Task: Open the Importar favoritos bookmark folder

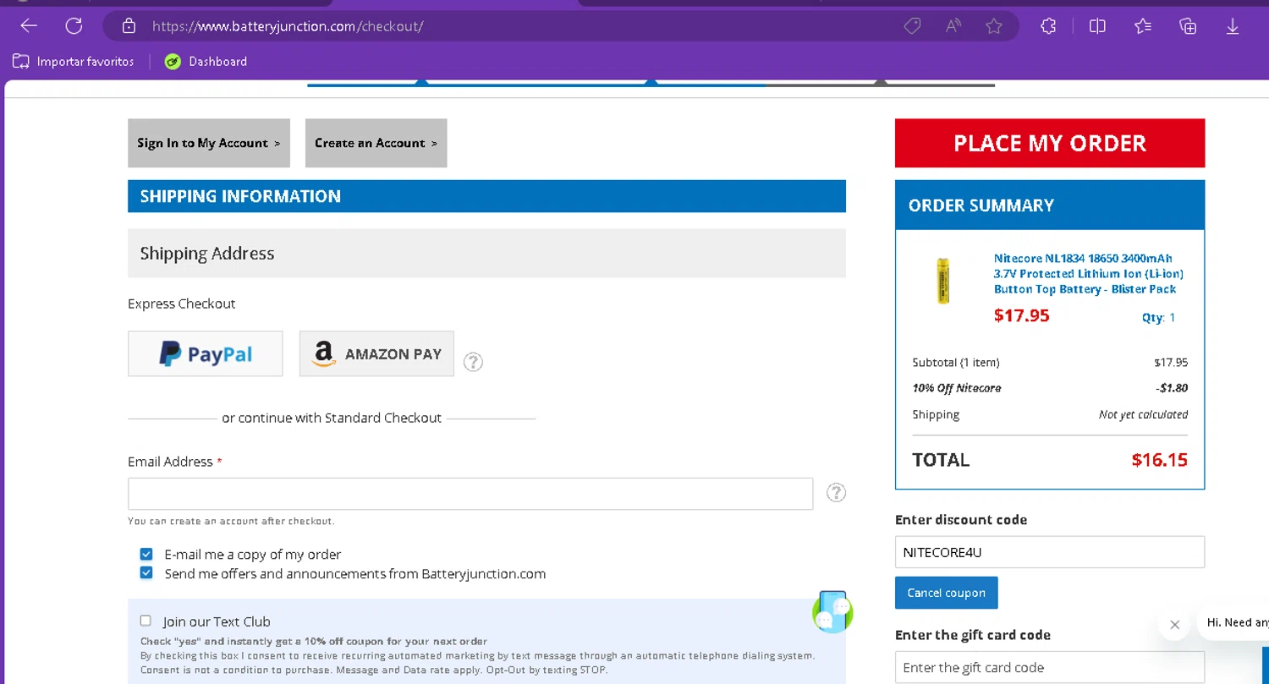Action: [x=73, y=62]
